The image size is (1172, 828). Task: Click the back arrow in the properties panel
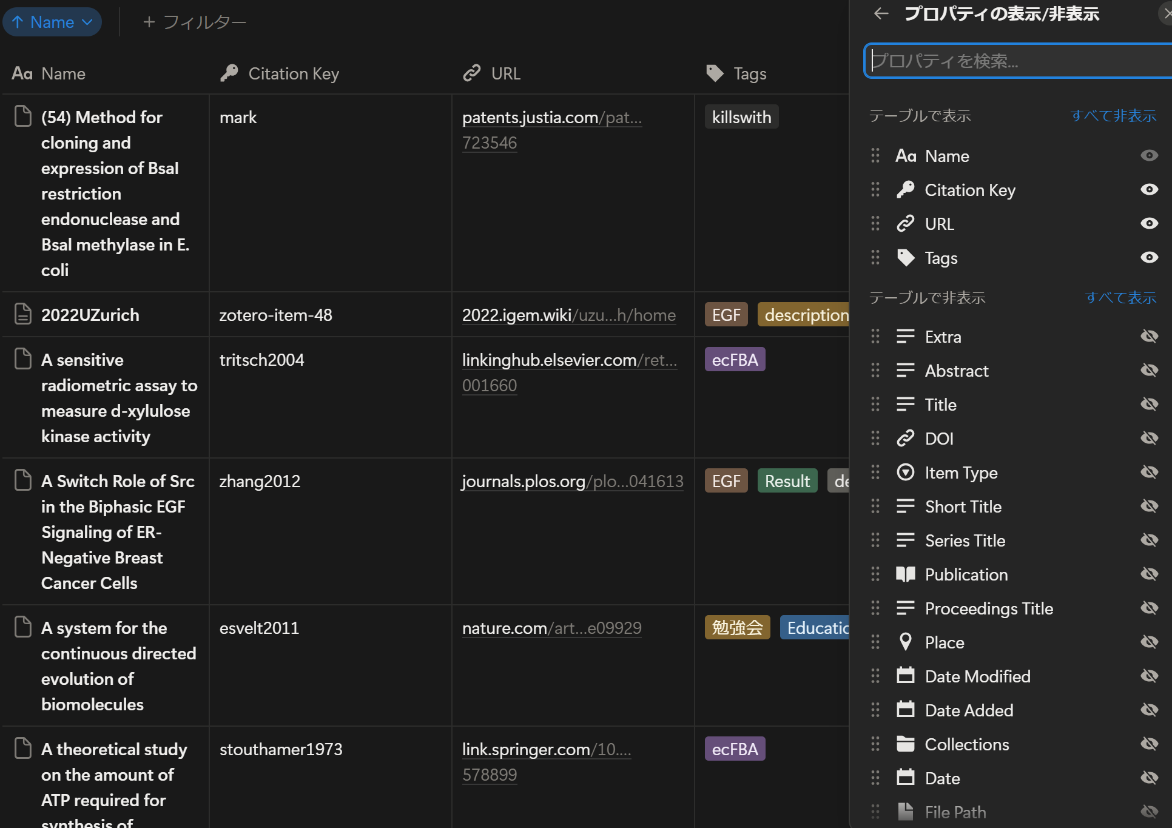881,13
